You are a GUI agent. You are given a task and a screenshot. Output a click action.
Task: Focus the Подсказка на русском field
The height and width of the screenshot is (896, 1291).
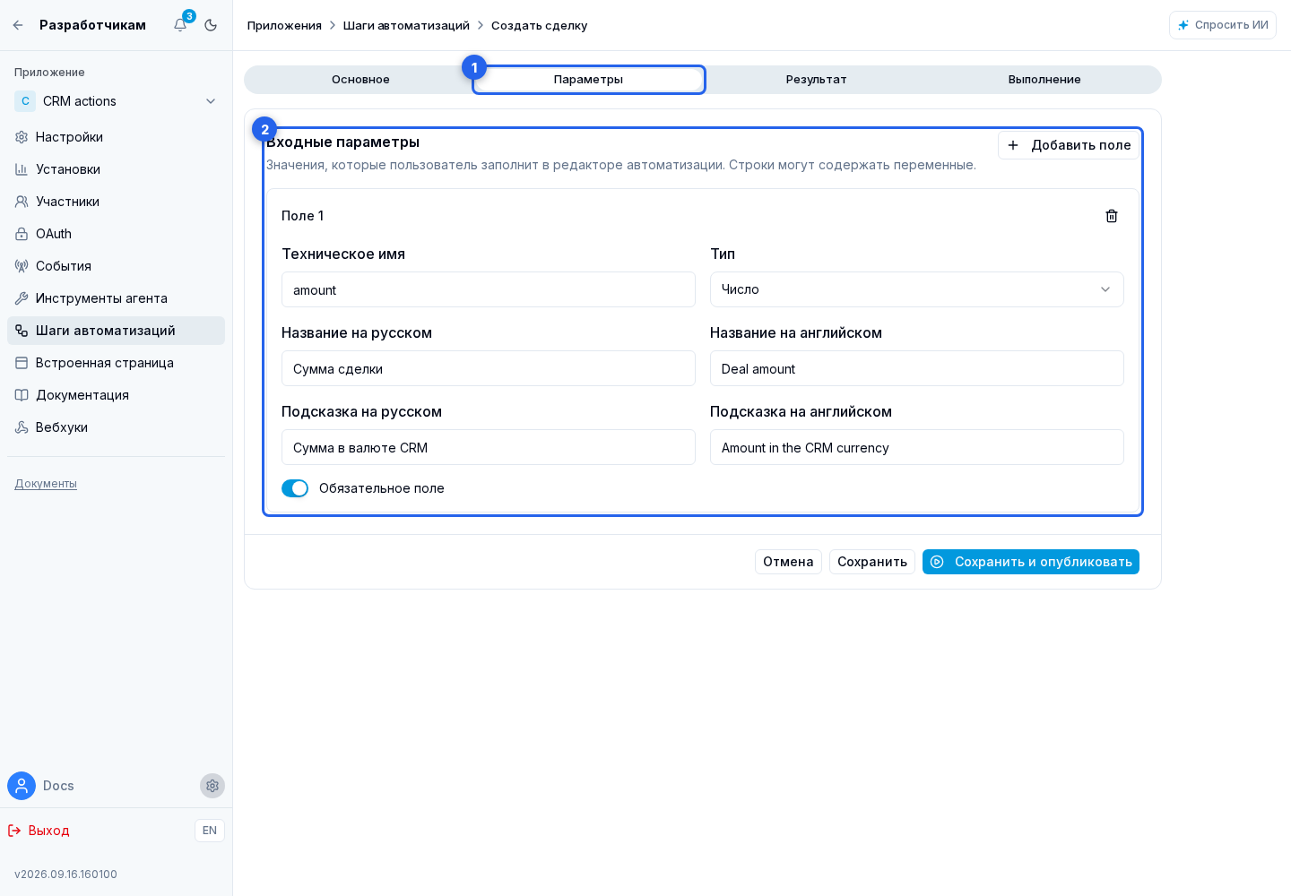pyautogui.click(x=489, y=447)
